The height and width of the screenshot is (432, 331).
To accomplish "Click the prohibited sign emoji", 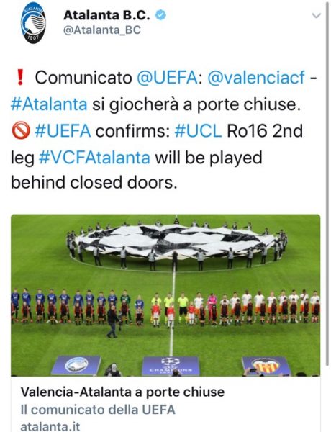I will (x=20, y=130).
